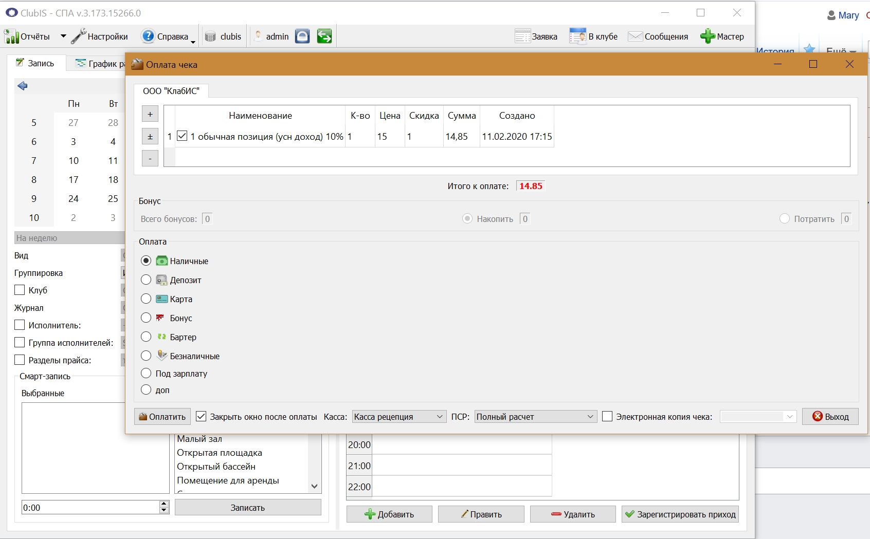Click the Править button
The image size is (870, 539).
(x=481, y=514)
